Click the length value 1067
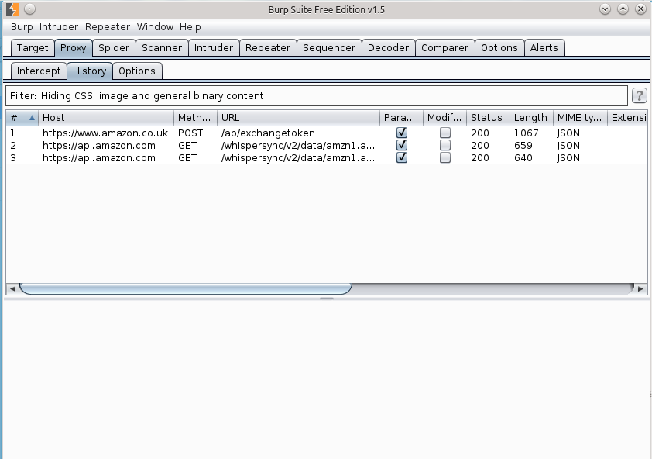The width and height of the screenshot is (652, 459). (526, 133)
